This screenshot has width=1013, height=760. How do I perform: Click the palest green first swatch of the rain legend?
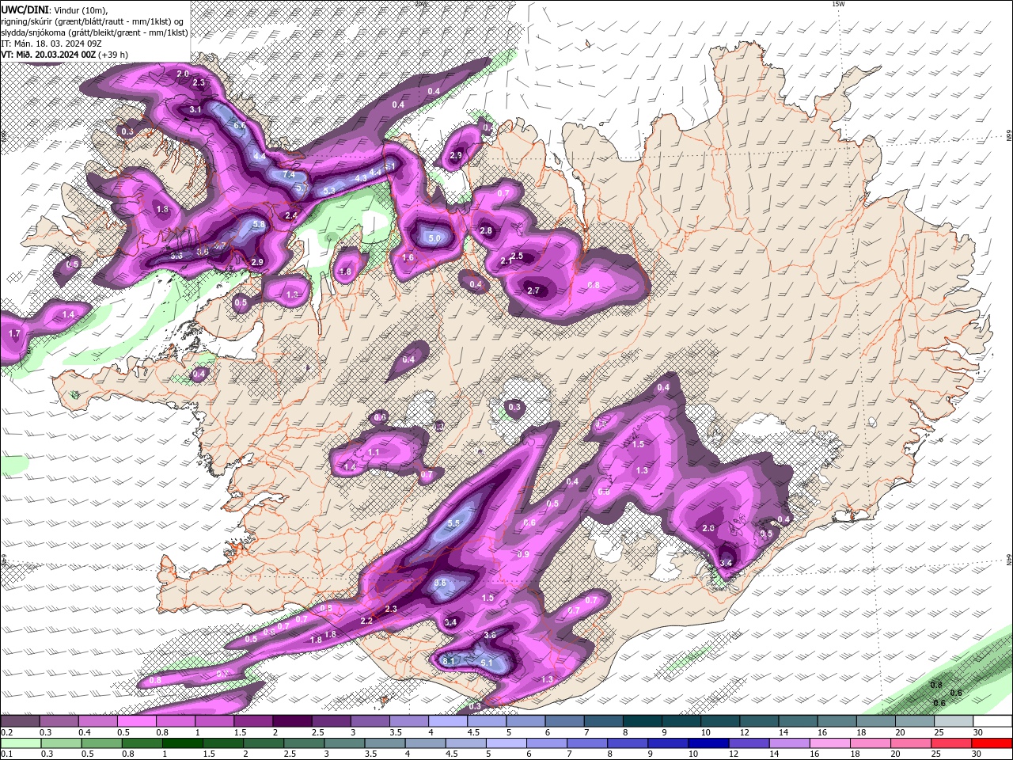(20, 743)
